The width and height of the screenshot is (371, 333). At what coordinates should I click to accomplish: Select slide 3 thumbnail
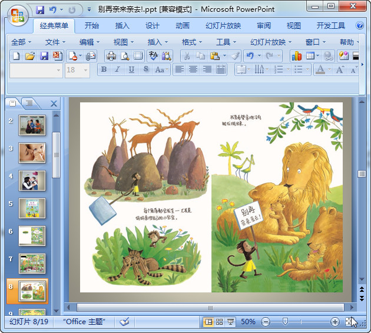tap(32, 153)
